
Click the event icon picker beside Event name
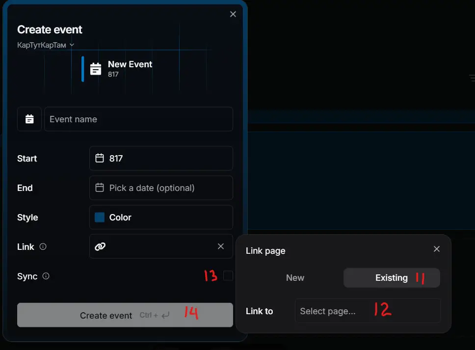coord(29,119)
